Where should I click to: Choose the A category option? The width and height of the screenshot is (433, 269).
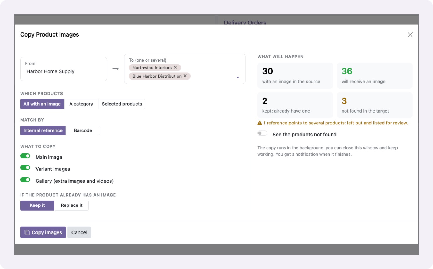pos(81,104)
